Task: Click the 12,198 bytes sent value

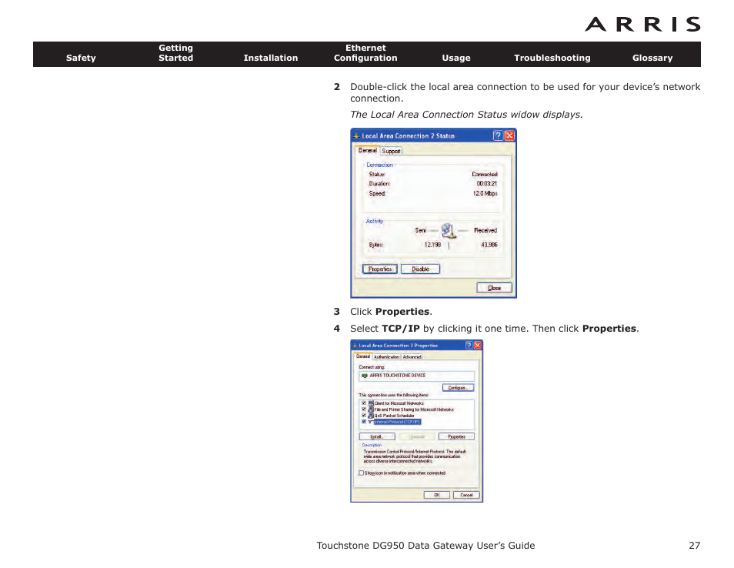Action: tap(432, 245)
